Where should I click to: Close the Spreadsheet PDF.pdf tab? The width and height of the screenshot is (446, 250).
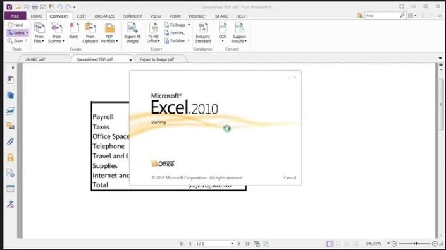(x=130, y=60)
